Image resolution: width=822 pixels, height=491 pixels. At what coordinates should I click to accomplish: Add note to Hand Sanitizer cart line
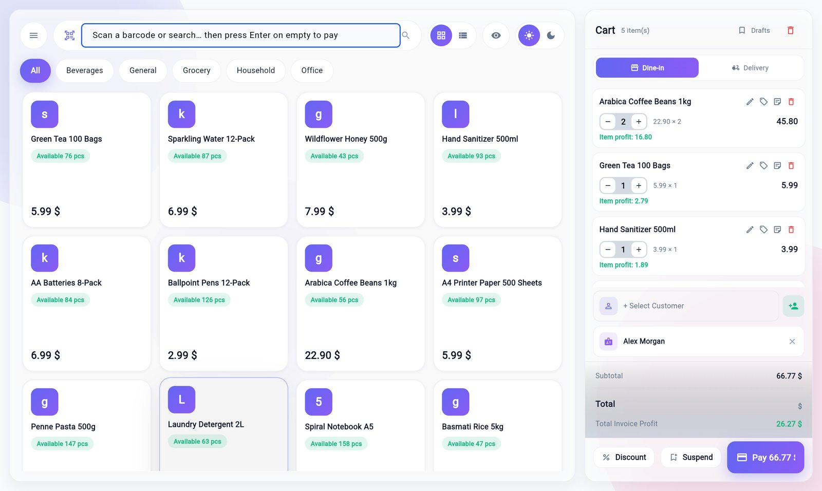(777, 230)
